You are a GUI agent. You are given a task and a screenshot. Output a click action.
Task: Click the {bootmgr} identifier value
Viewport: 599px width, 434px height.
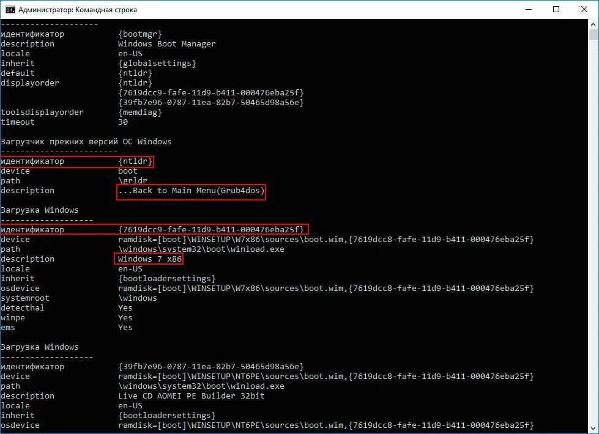140,34
